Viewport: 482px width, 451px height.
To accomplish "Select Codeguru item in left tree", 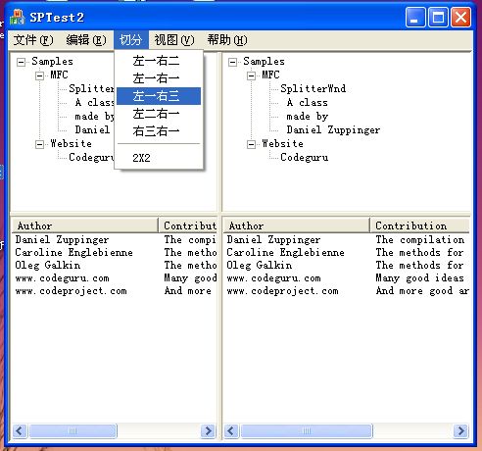I will (91, 158).
